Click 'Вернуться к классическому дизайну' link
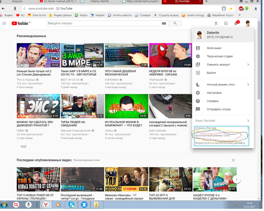 (220, 143)
